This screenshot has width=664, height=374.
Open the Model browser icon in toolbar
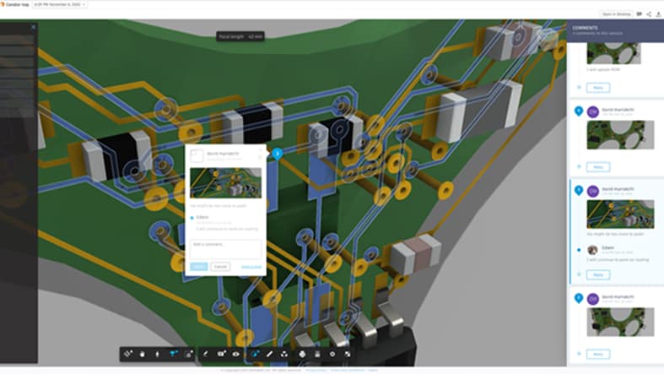point(302,354)
